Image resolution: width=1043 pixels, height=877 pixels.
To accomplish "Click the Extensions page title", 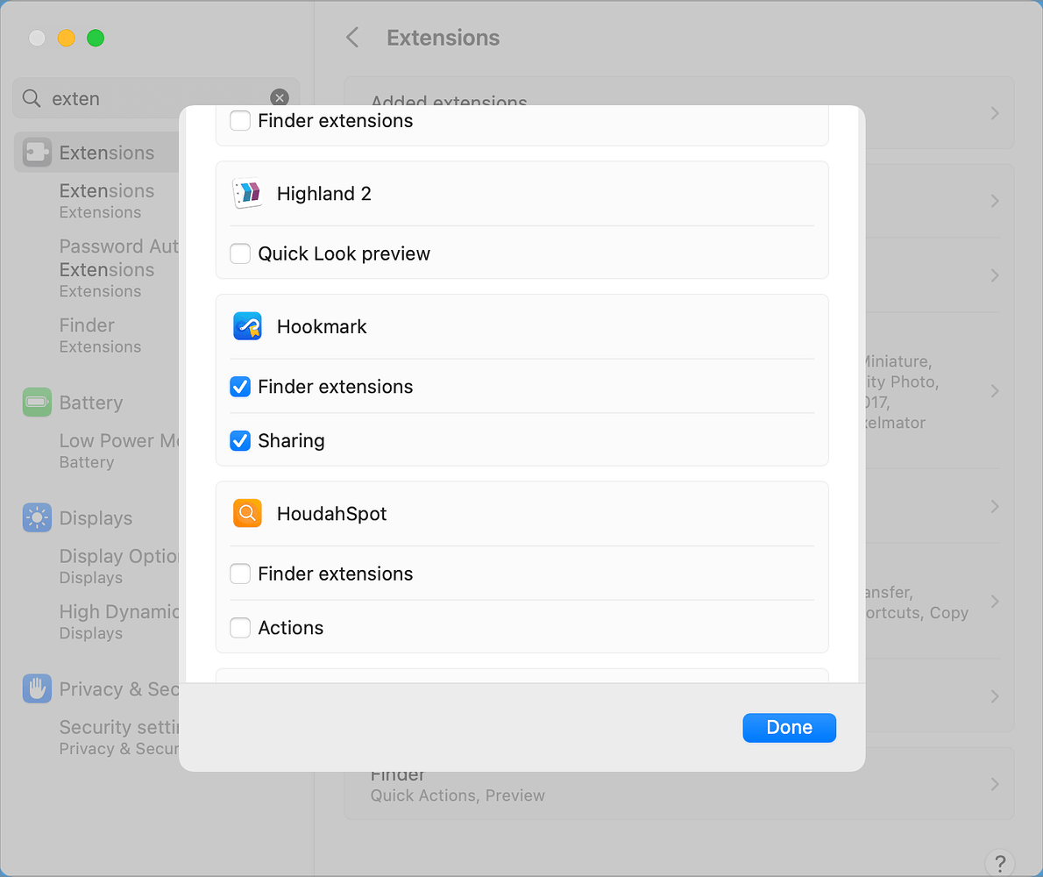I will tap(443, 37).
